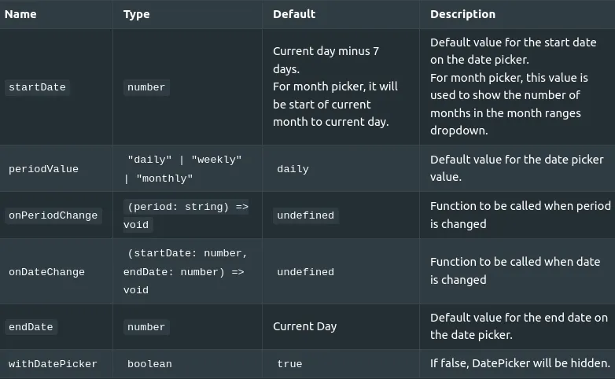
Task: Click the Description column header
Action: (462, 14)
